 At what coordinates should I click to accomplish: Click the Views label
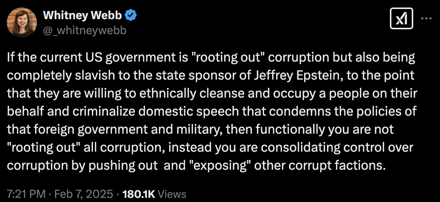pos(172,194)
